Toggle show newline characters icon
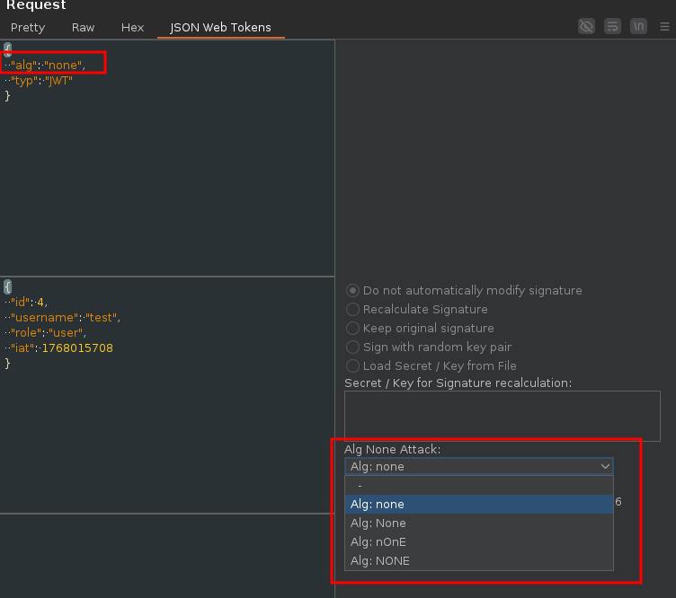676x598 pixels. (638, 26)
